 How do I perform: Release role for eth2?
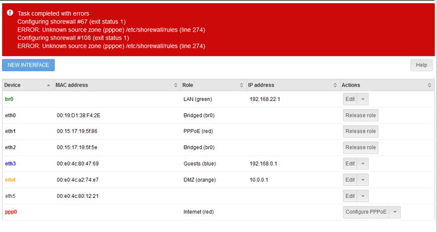(x=360, y=147)
